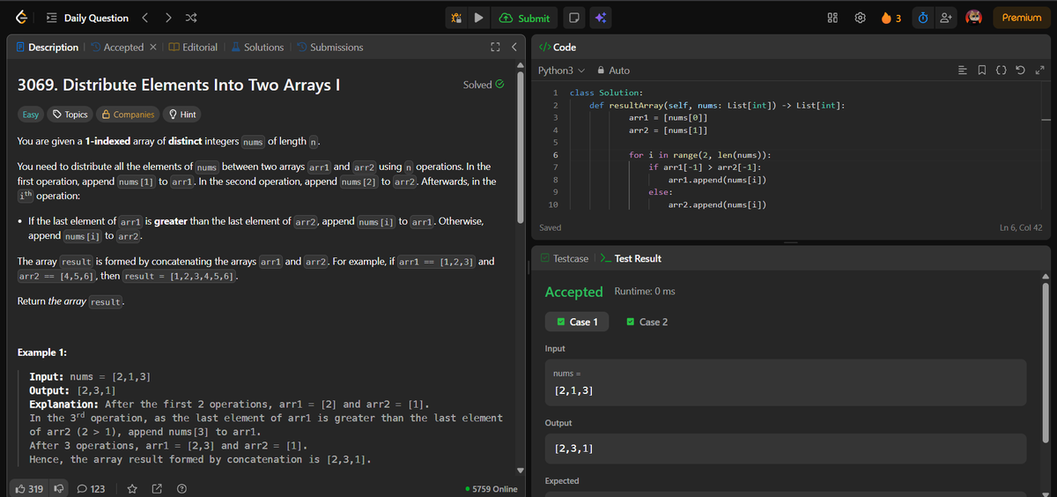Click the debugger bug icon
This screenshot has height=497, width=1057.
[455, 18]
